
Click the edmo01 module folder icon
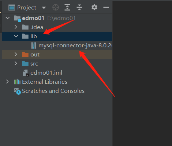pyautogui.click(x=17, y=19)
